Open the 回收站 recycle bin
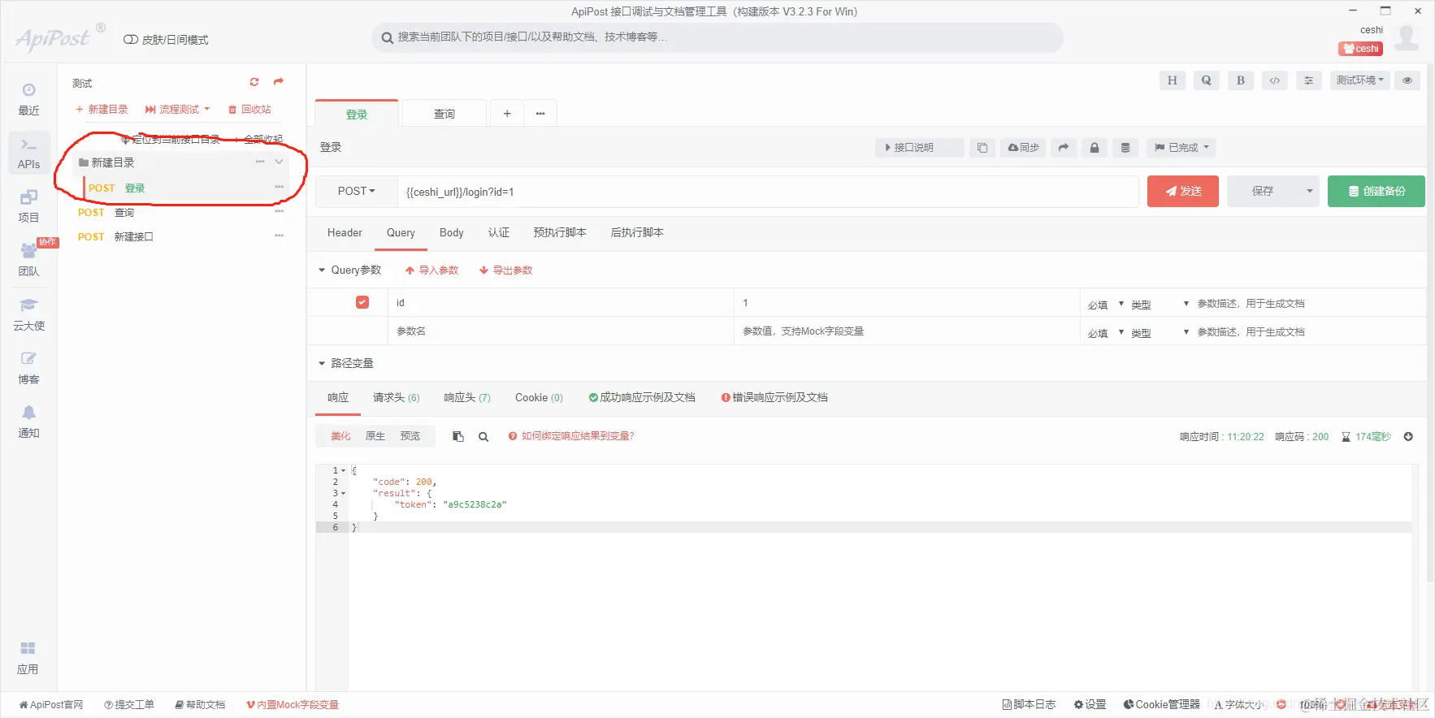This screenshot has width=1435, height=718. coord(250,109)
